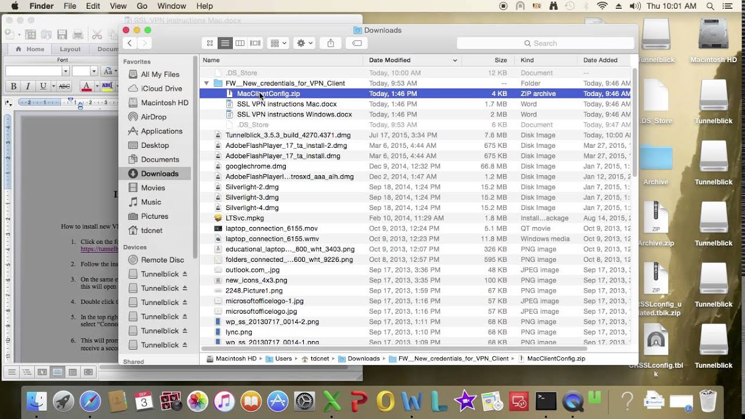The width and height of the screenshot is (745, 419).
Task: Open the Window menu
Action: (x=172, y=6)
